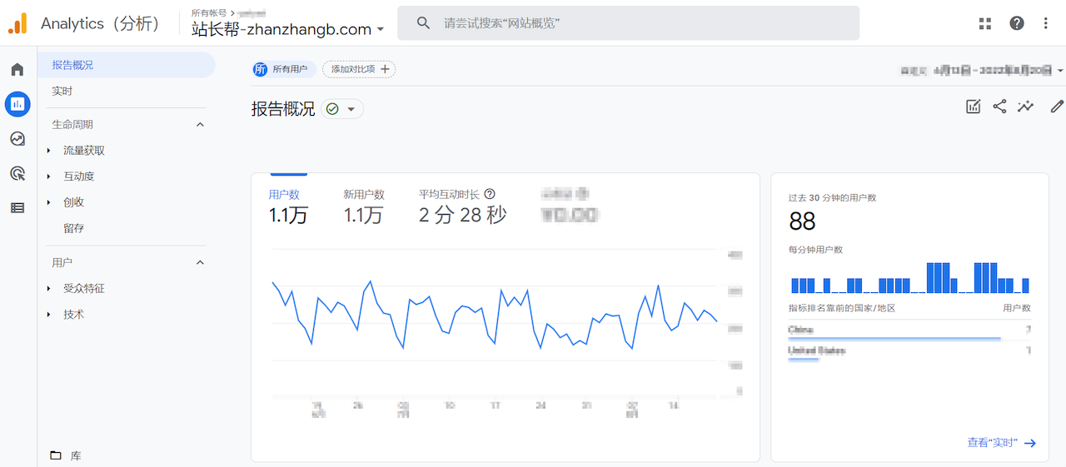Expand the 流量获取 tree item
The width and height of the screenshot is (1066, 467).
pyautogui.click(x=49, y=151)
